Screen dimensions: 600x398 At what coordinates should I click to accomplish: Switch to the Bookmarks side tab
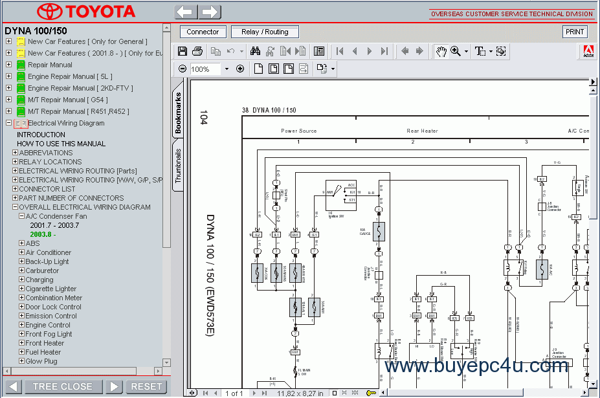coord(178,113)
